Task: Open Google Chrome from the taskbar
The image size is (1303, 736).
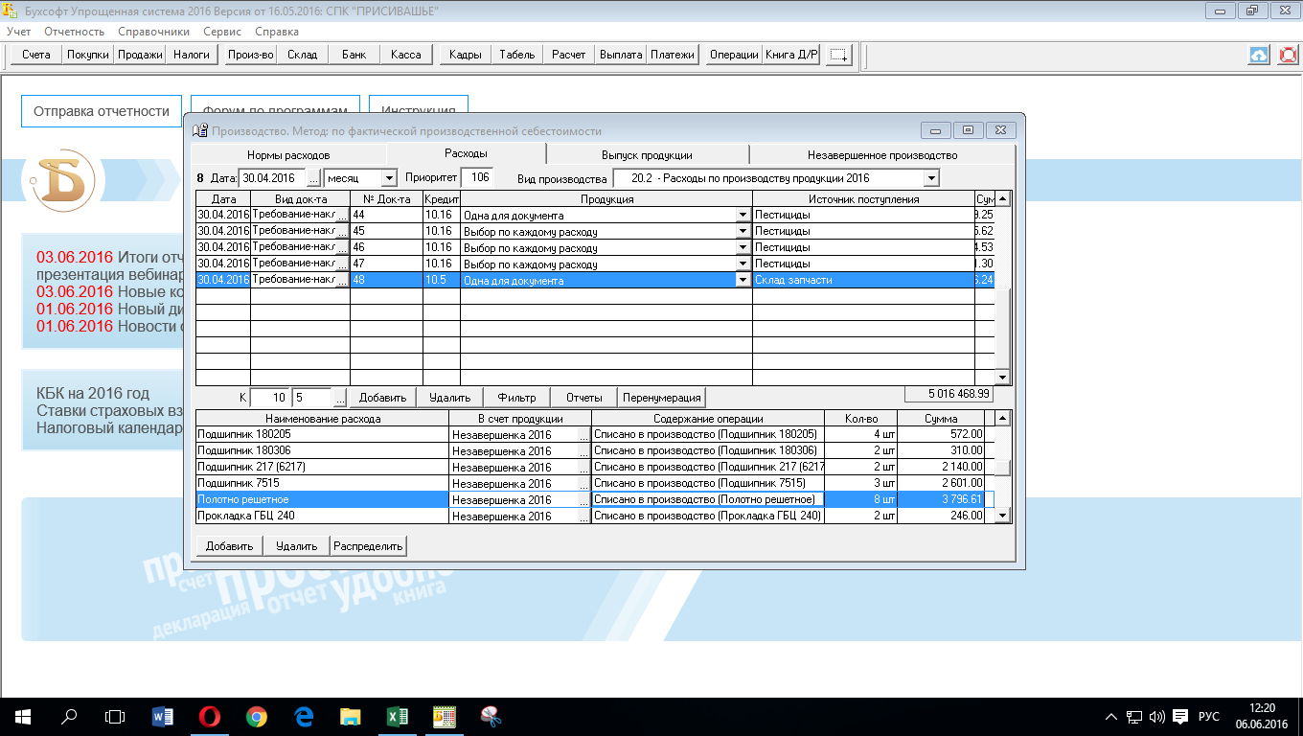Action: tap(256, 716)
